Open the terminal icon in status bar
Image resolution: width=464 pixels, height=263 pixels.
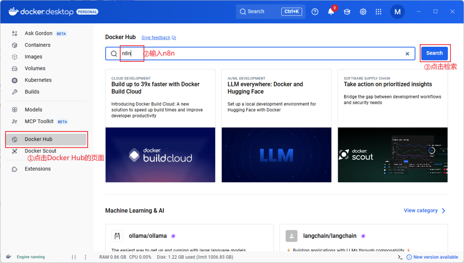click(x=400, y=257)
